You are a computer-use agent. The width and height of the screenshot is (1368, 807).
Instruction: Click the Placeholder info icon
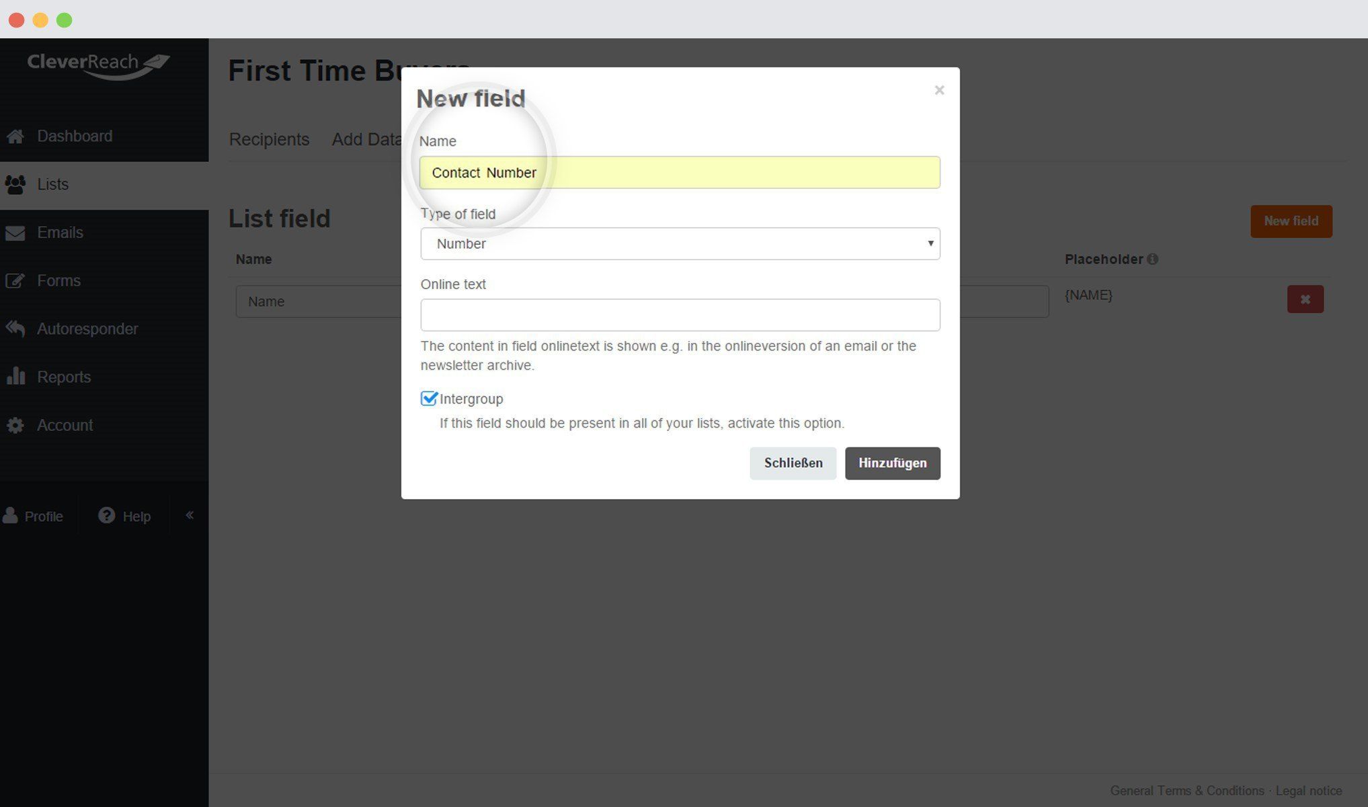click(x=1153, y=259)
